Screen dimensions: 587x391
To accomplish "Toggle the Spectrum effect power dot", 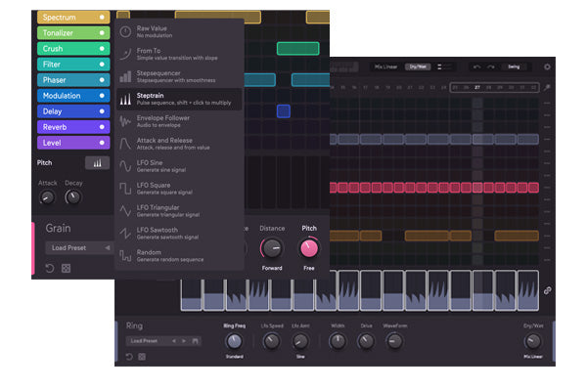I will coord(102,18).
